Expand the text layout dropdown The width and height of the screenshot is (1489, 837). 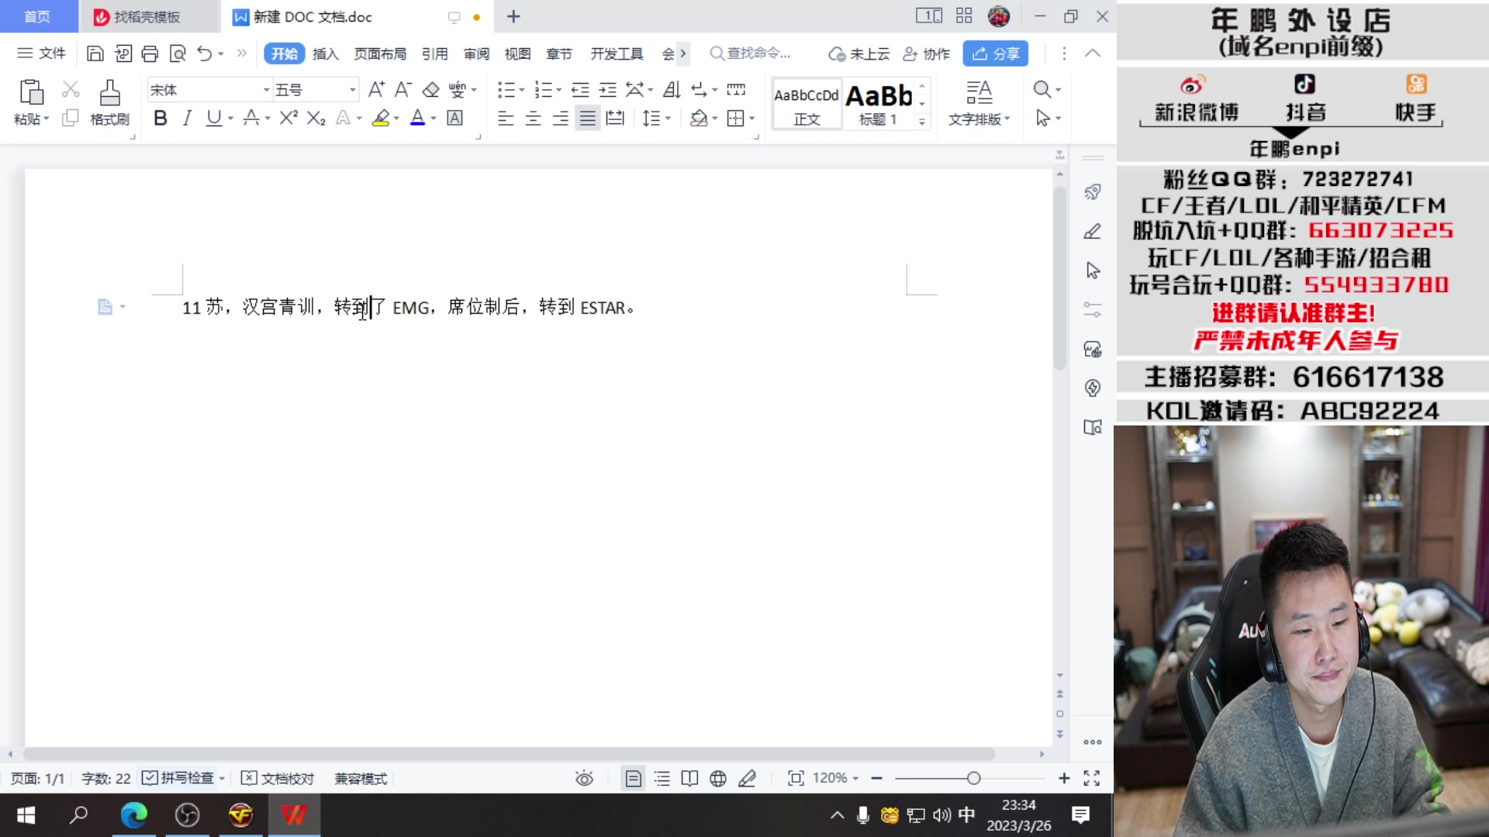[x=1007, y=119]
